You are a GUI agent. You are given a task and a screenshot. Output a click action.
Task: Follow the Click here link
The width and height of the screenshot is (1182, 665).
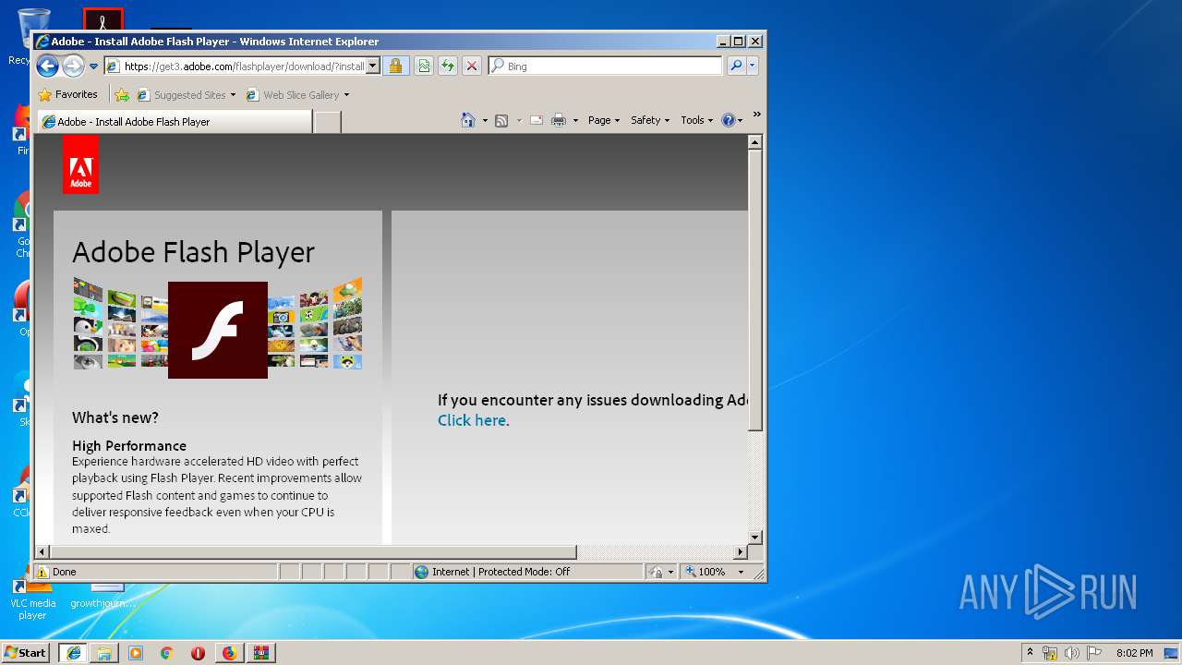(x=472, y=420)
